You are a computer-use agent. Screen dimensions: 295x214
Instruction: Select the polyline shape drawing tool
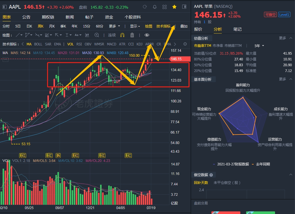pyautogui.click(x=27, y=35)
